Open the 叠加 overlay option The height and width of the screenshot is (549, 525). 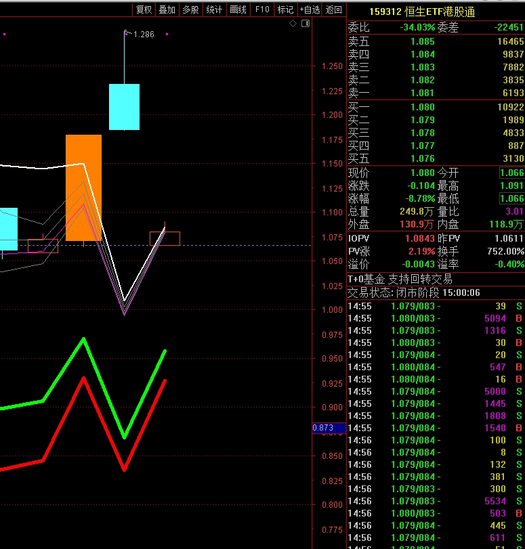tap(167, 9)
